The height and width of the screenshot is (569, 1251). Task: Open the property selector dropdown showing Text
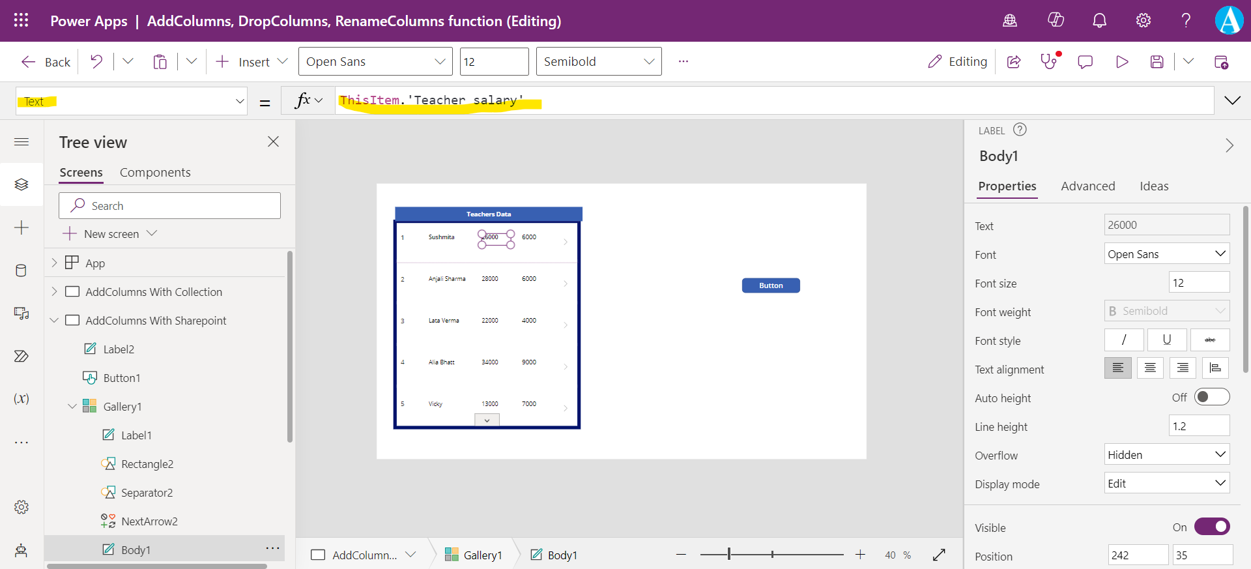coord(132,102)
